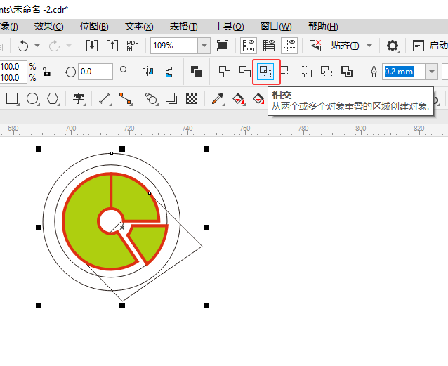This screenshot has height=366, width=448.
Task: Select the Ellipse tool
Action: [x=32, y=98]
